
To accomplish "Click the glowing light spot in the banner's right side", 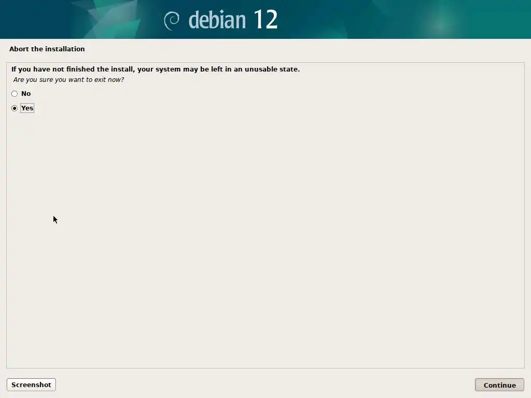I will 440,24.
